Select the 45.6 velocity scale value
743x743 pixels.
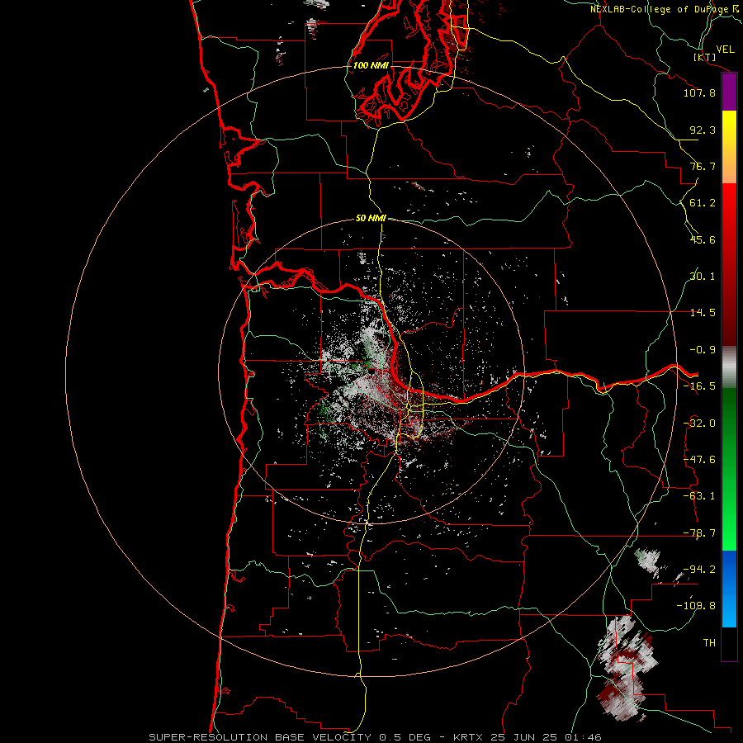(703, 239)
